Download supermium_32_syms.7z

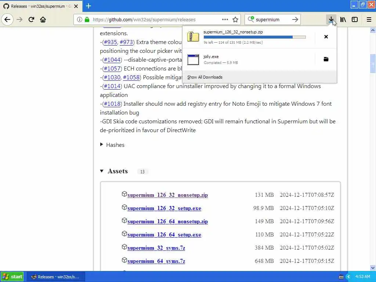pyautogui.click(x=156, y=248)
